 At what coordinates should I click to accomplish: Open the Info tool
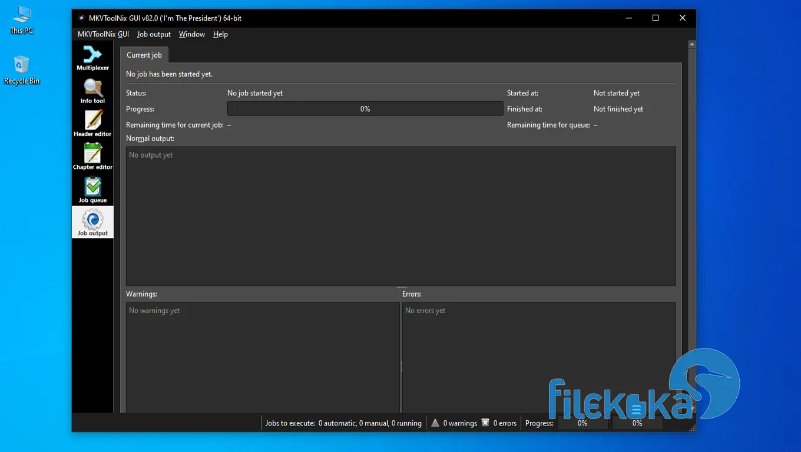coord(92,91)
